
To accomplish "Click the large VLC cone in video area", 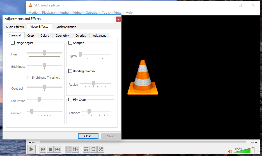I will click(x=143, y=77).
